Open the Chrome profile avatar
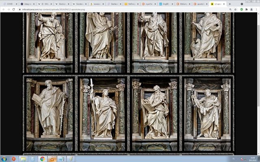 tap(251, 10)
